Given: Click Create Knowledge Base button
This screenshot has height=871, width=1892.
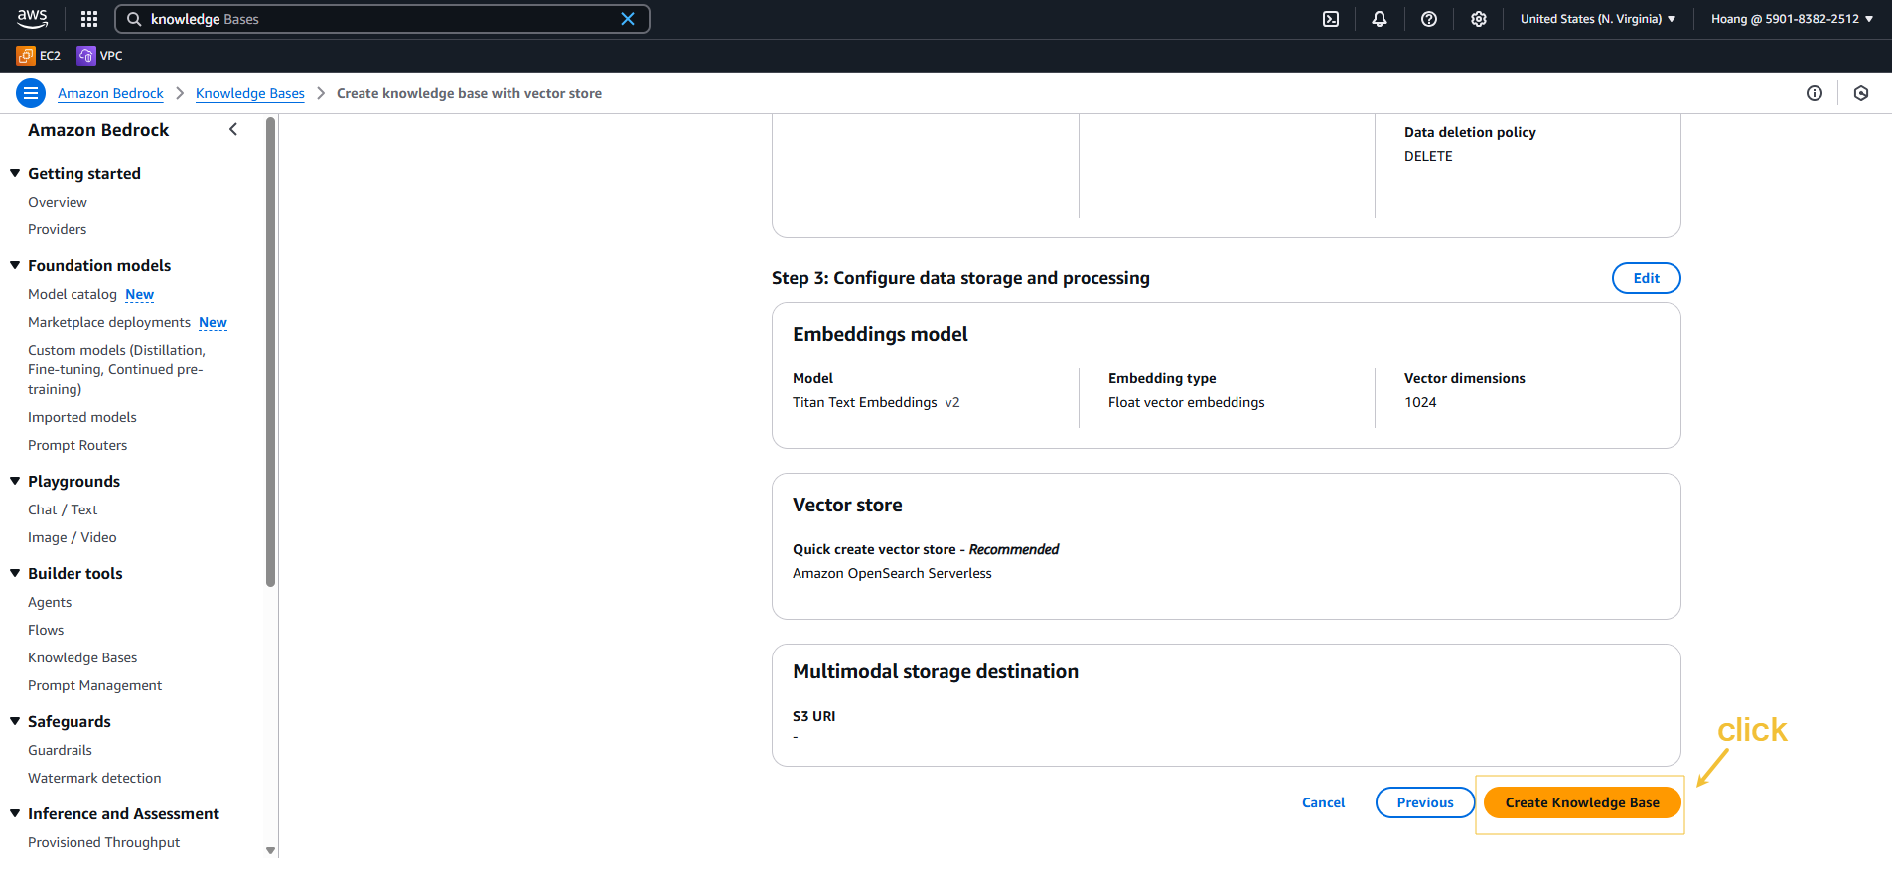Looking at the screenshot, I should 1582,802.
